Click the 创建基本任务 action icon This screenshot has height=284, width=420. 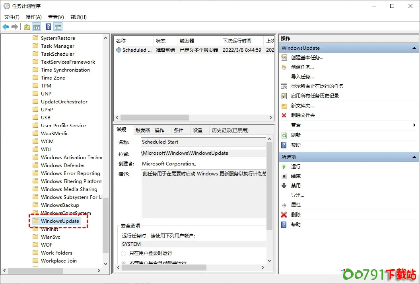coord(284,58)
